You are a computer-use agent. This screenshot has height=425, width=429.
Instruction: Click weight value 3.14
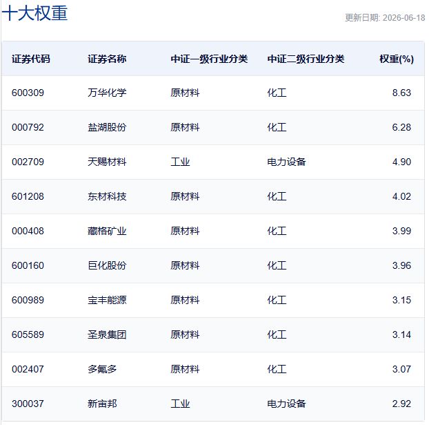pyautogui.click(x=401, y=334)
